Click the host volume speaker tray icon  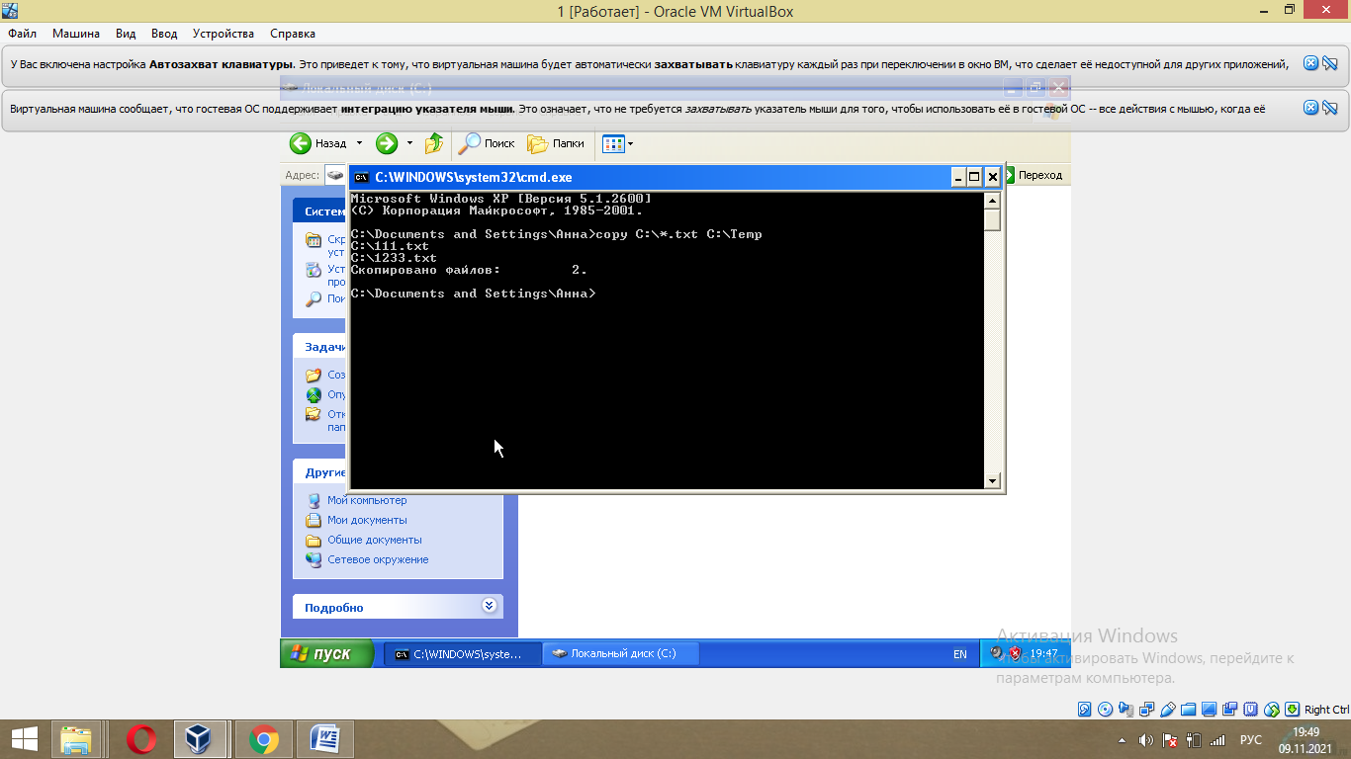(x=1146, y=740)
